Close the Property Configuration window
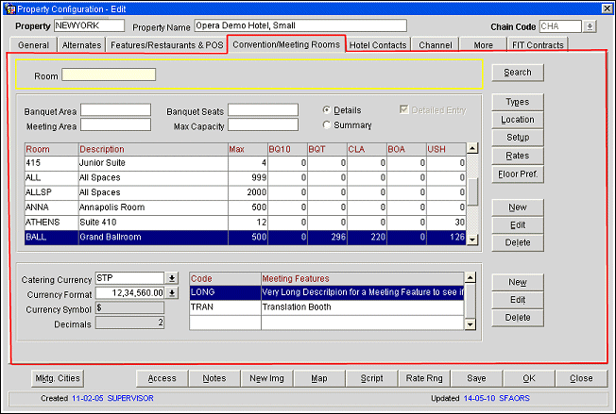This screenshot has width=616, height=414. 606,8
